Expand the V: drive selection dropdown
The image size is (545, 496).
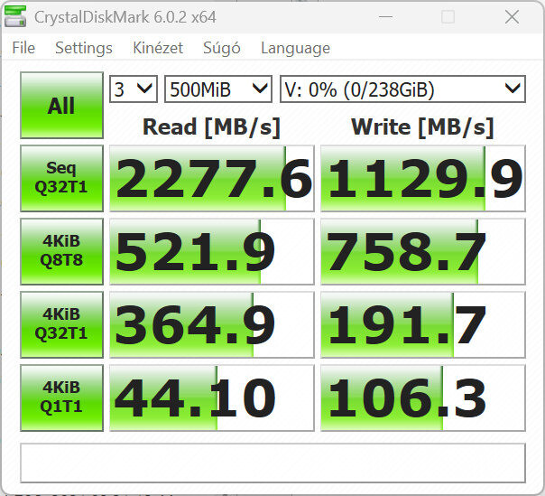[x=402, y=89]
